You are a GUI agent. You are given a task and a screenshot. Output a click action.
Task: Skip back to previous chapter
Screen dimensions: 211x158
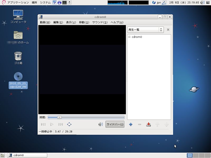(x=44, y=124)
